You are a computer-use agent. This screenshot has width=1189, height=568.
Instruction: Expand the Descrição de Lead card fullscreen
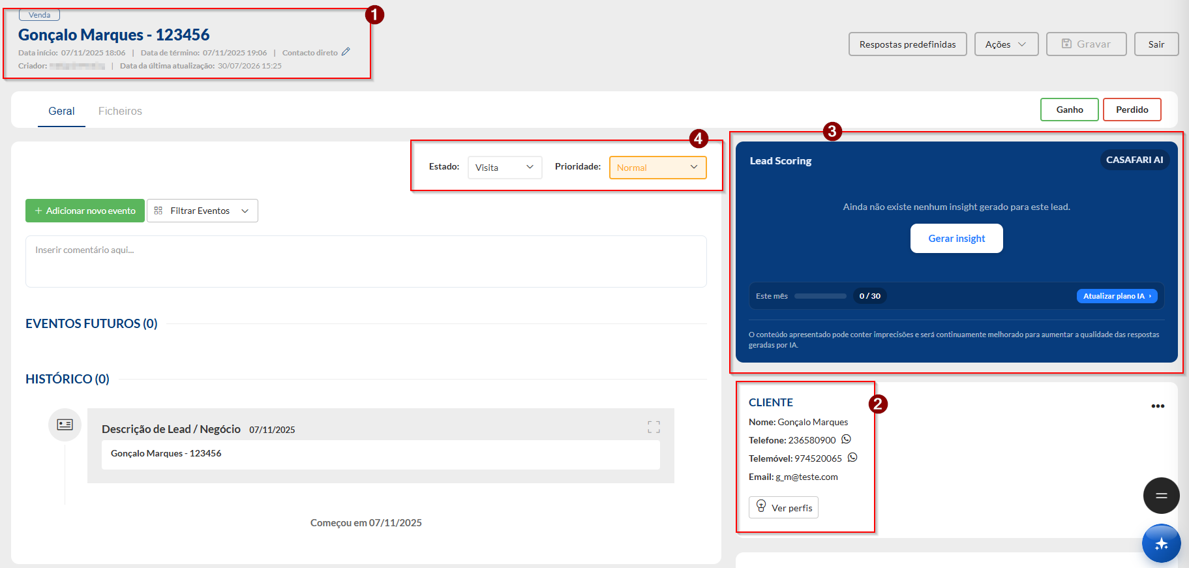pos(654,427)
